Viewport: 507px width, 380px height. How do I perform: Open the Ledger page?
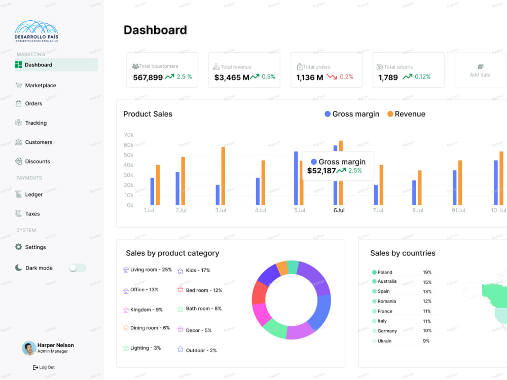coord(29,194)
